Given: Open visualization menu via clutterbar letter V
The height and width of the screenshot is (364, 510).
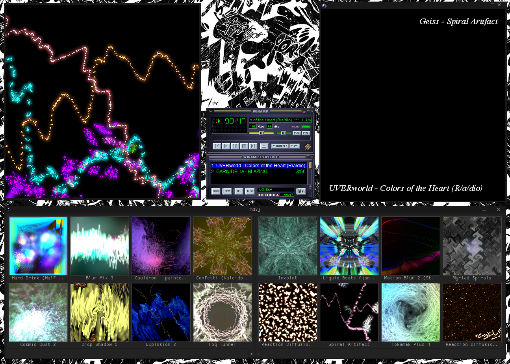Looking at the screenshot, I should point(213,131).
